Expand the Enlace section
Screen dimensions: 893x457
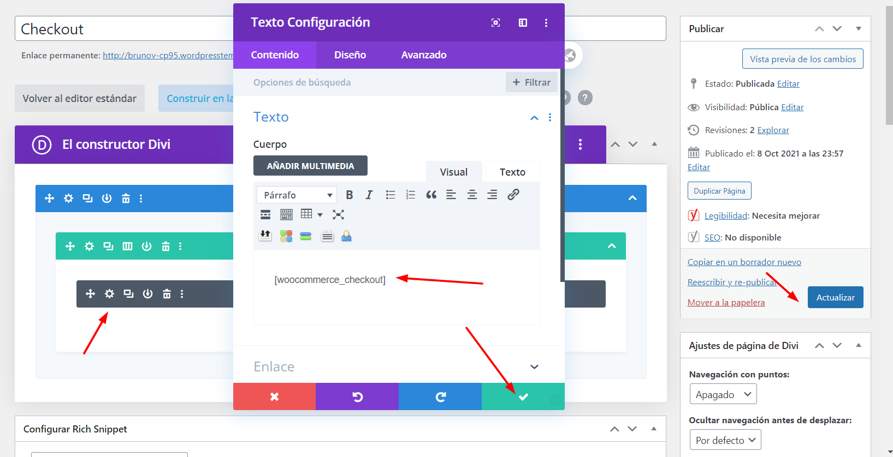click(x=534, y=367)
